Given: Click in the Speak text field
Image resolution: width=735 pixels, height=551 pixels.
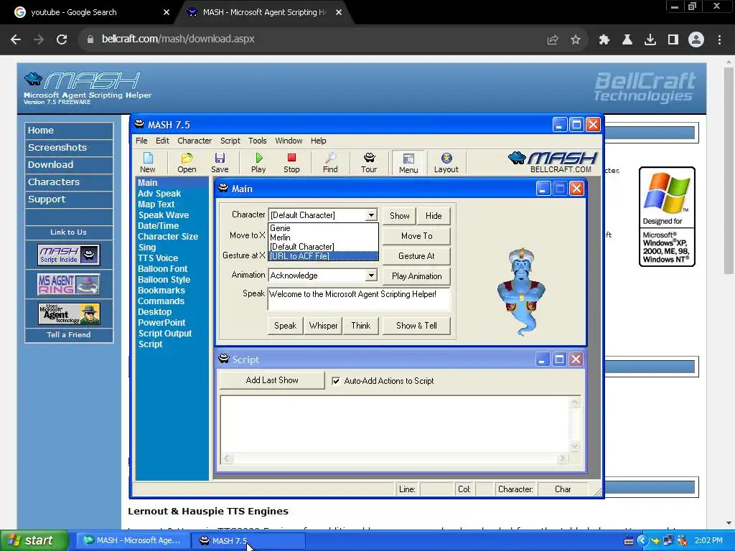Looking at the screenshot, I should (x=359, y=299).
